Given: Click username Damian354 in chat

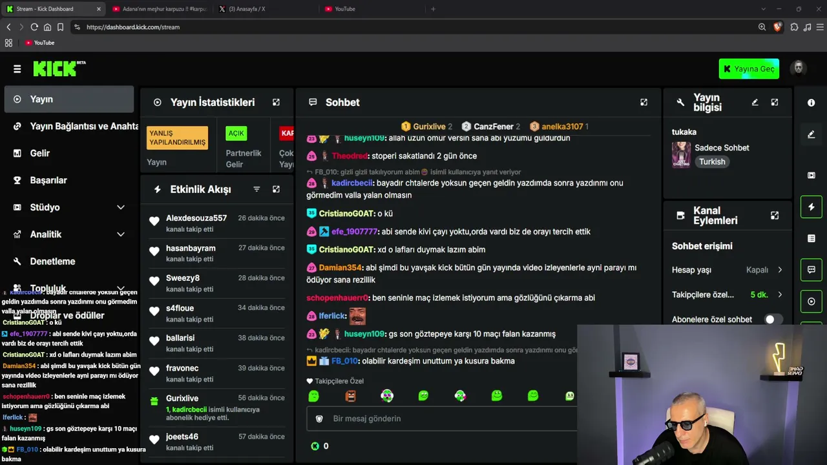Looking at the screenshot, I should click(x=340, y=267).
